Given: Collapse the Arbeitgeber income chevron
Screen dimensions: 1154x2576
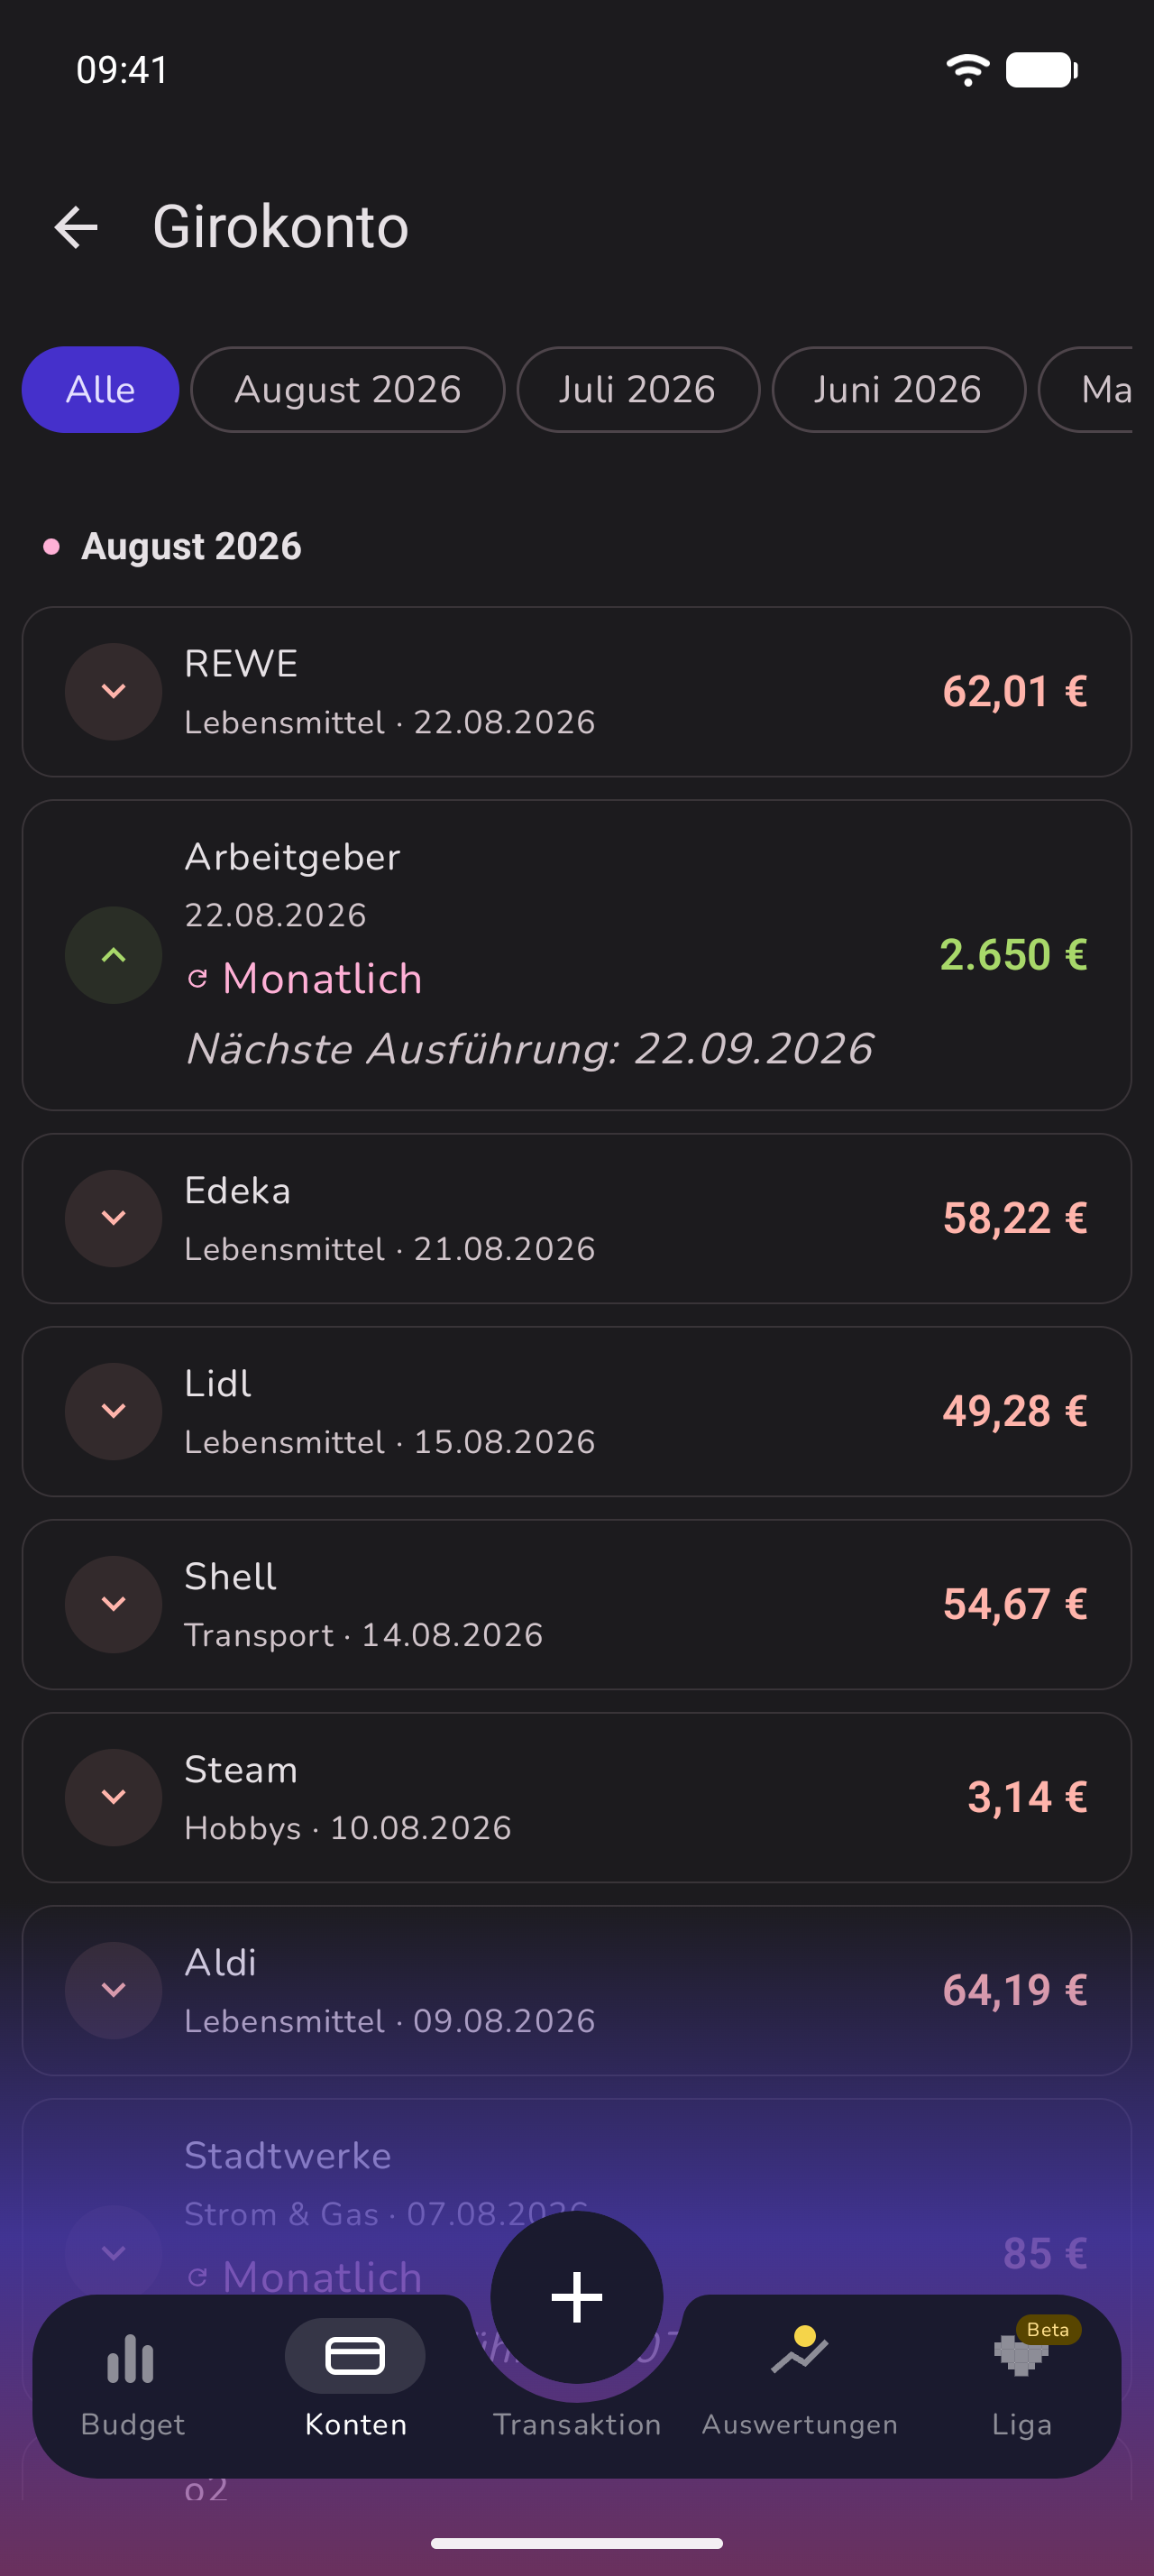Looking at the screenshot, I should click(x=114, y=955).
